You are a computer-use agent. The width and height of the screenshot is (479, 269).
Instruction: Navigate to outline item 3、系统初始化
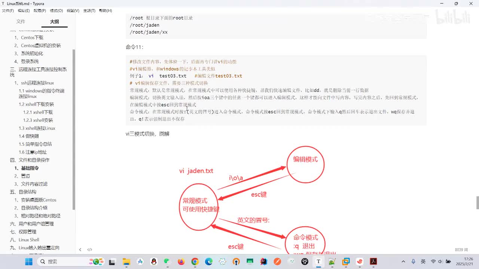(x=29, y=53)
